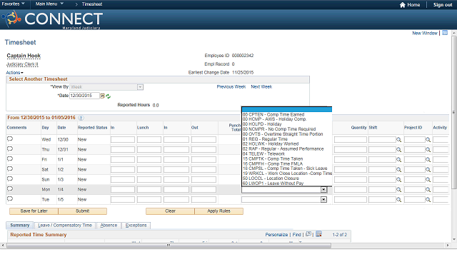Click Project ID lookup magnifier in Sun row
457x257 pixels.
[x=428, y=180]
